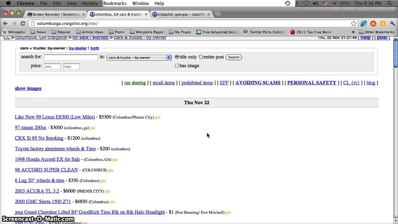Close the columbus, GA cars & trucks tab

pos(146,14)
